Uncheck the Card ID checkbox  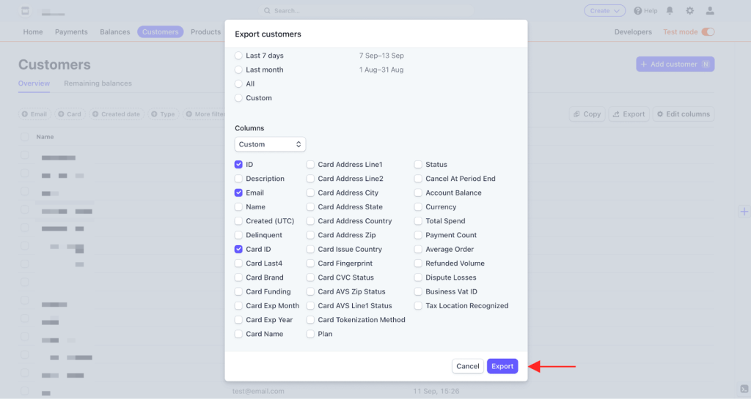[238, 250]
